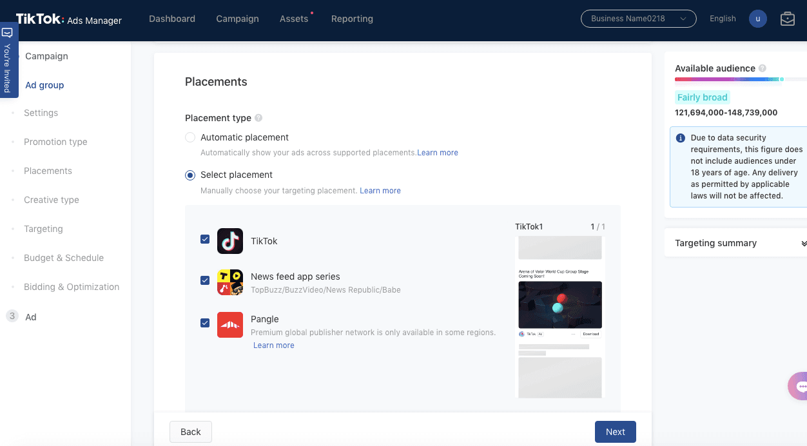This screenshot has width=807, height=446.
Task: Click the TikTok1 ad preview thumbnail
Action: tap(559, 316)
